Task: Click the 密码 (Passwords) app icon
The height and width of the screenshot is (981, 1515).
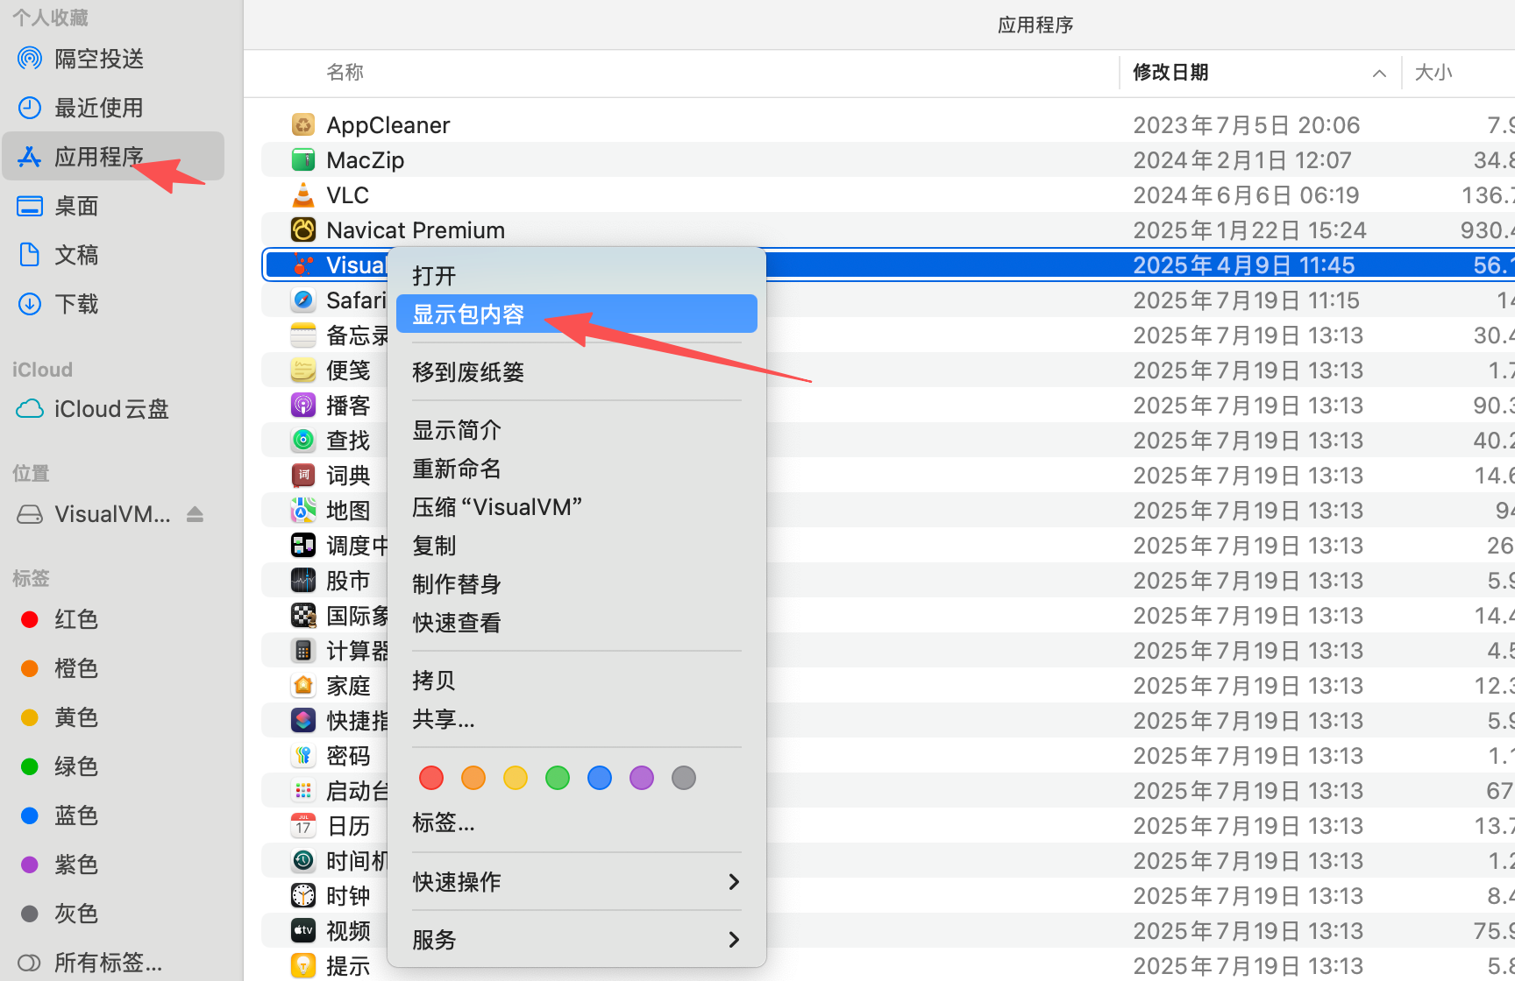Action: click(x=303, y=756)
